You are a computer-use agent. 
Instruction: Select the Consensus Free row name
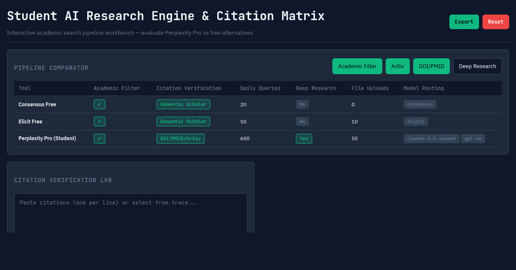37,104
